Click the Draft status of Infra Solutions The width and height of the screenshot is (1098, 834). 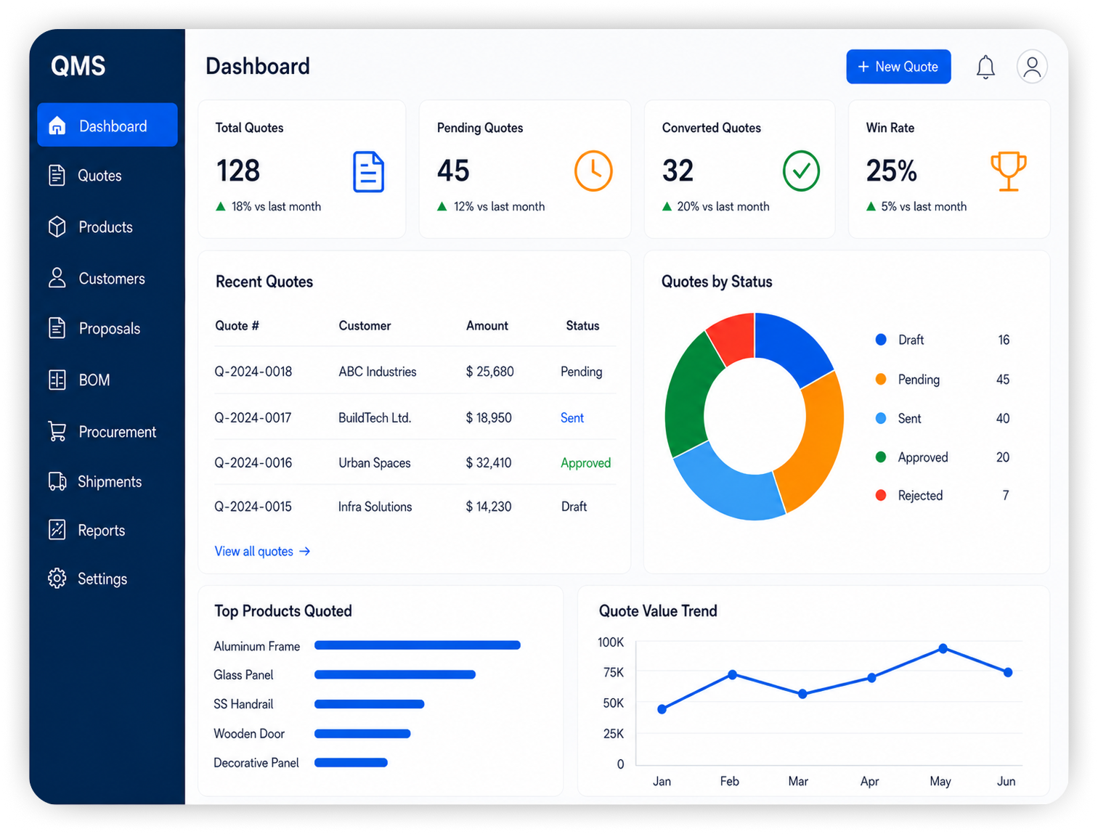pos(574,507)
